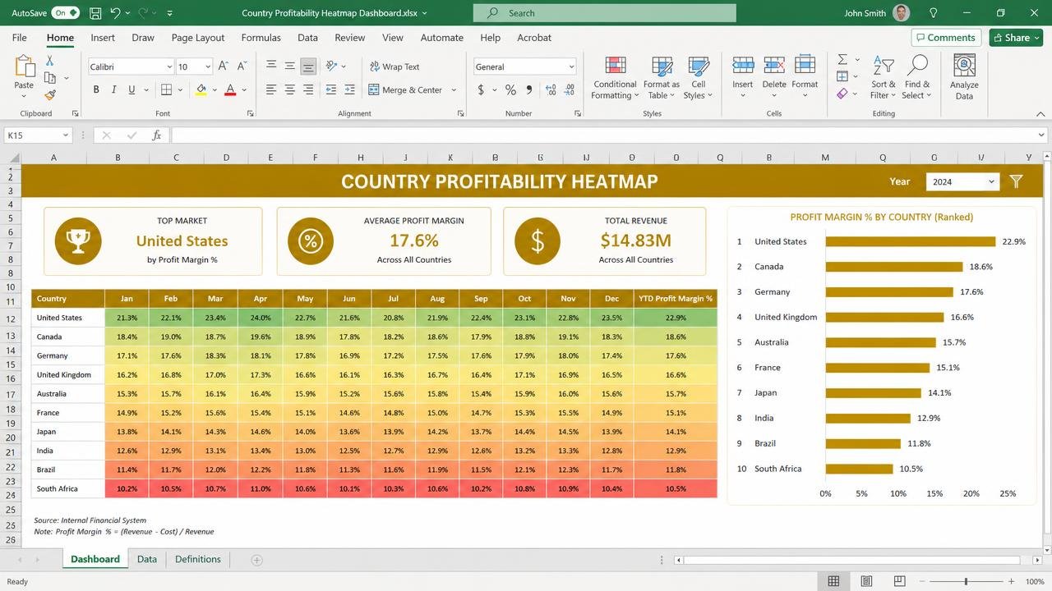Image resolution: width=1052 pixels, height=591 pixels.
Task: Switch to the Data sheet tab
Action: [147, 559]
